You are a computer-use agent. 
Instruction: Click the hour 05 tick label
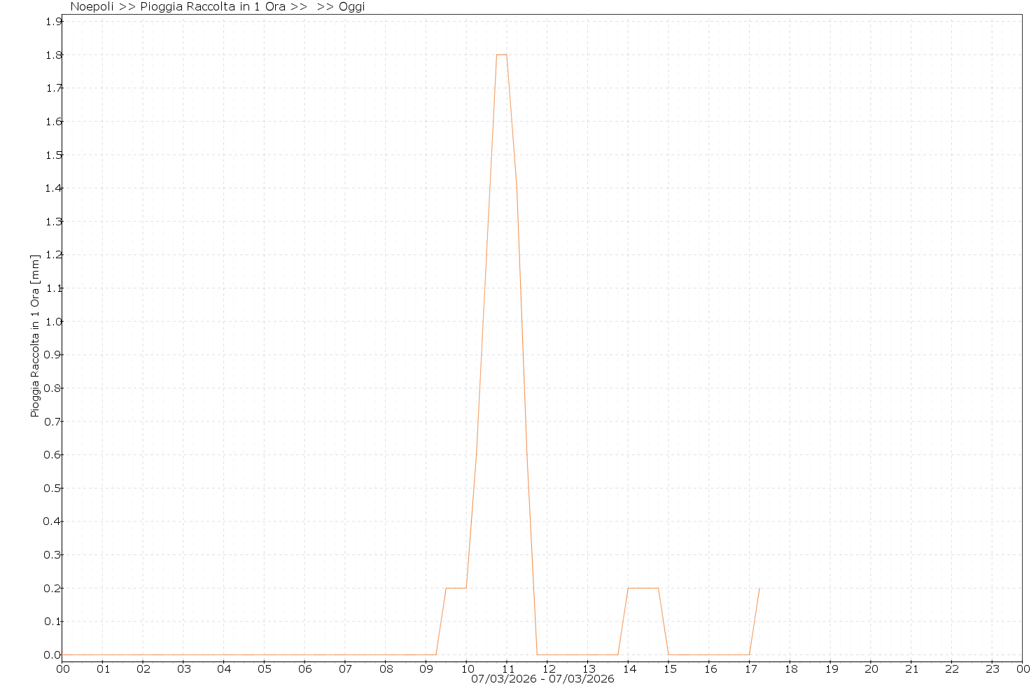coord(265,668)
